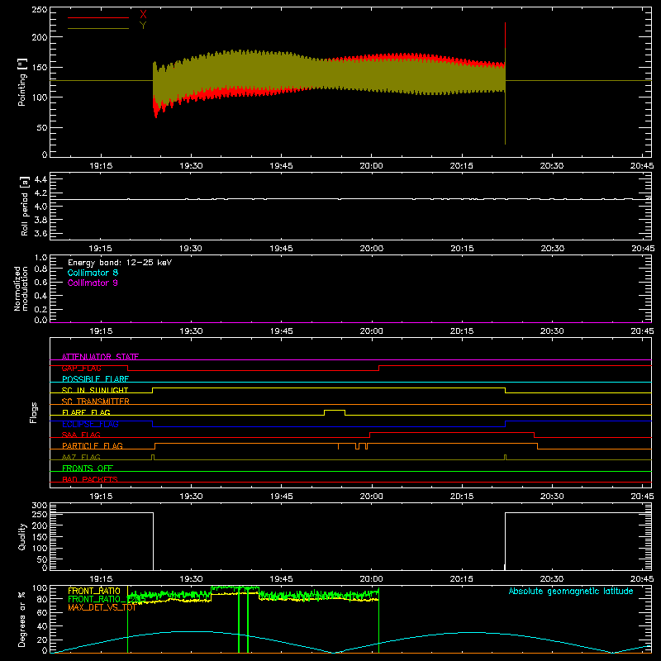Screen dimensions: 661x661
Task: Click the BAD_PACKETS label
Action: [x=90, y=479]
